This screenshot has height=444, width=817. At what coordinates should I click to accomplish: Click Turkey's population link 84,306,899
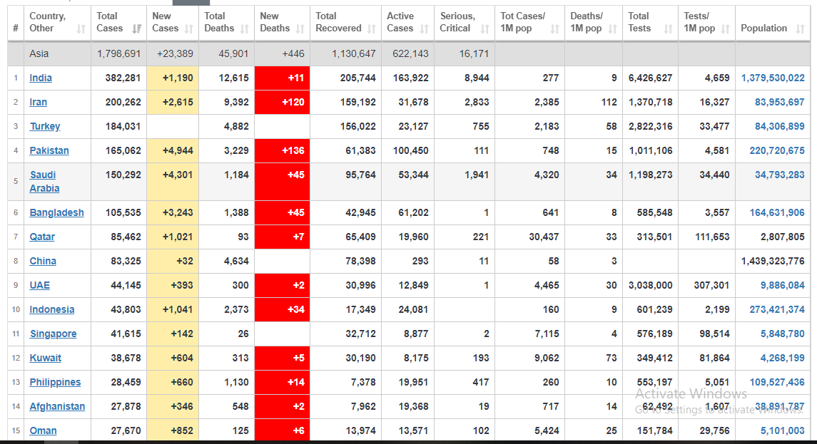point(779,126)
